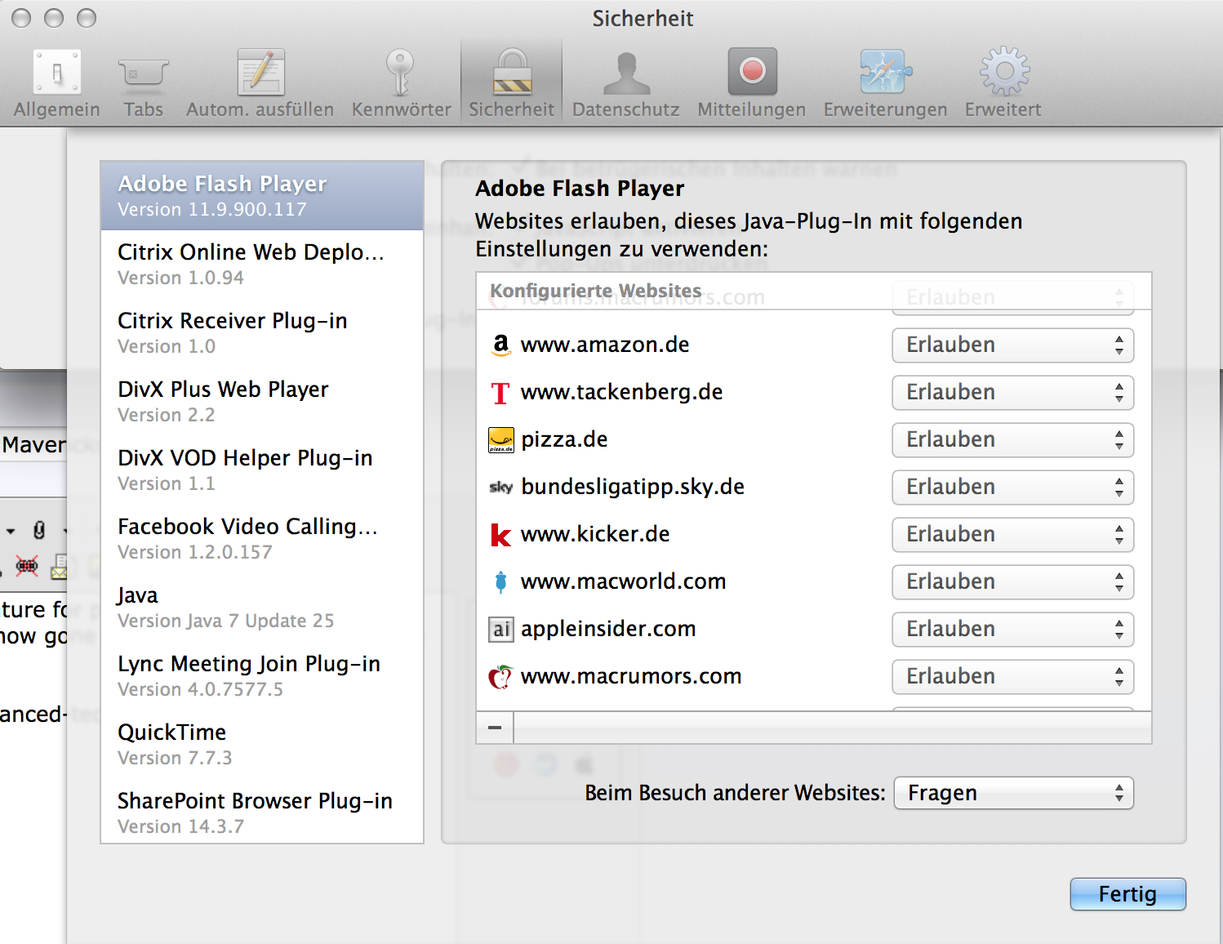Select Citrix Online Web Deployment plug-in
Viewport: 1223px width, 944px height.
point(262,265)
